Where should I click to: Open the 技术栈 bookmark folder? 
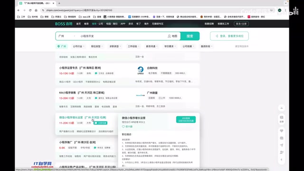(33, 17)
